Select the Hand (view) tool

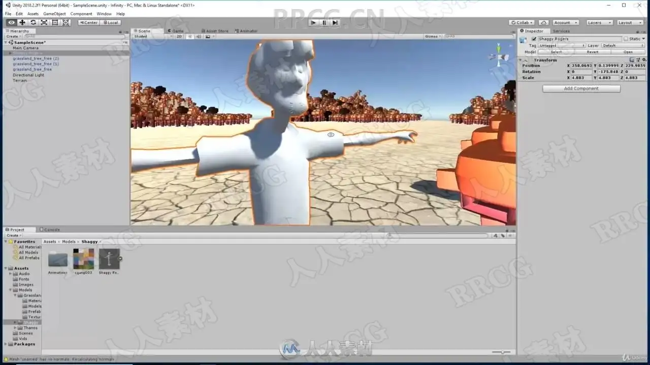pos(11,22)
